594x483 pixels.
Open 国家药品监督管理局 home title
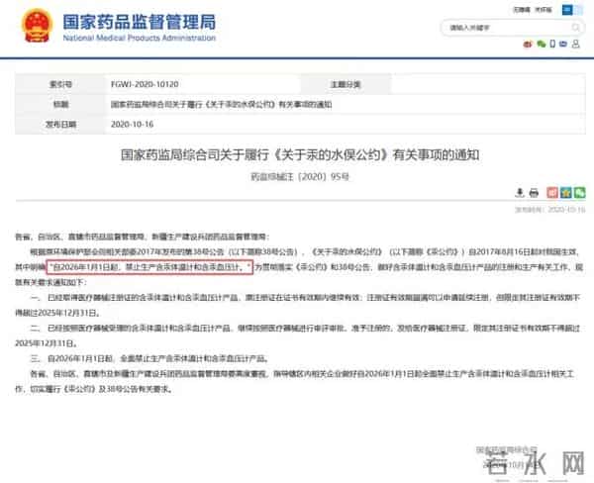click(x=139, y=22)
